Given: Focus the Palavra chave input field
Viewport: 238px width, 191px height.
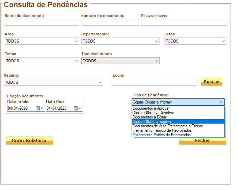Looking at the screenshot, I should coord(184,22).
